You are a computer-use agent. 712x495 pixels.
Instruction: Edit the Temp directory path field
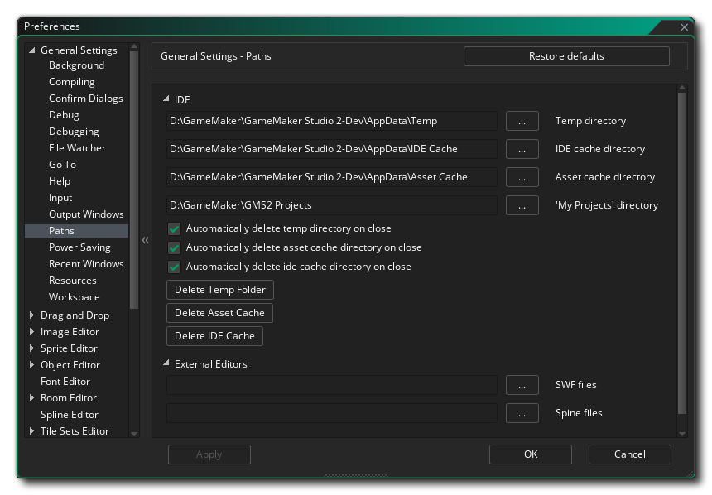click(332, 121)
